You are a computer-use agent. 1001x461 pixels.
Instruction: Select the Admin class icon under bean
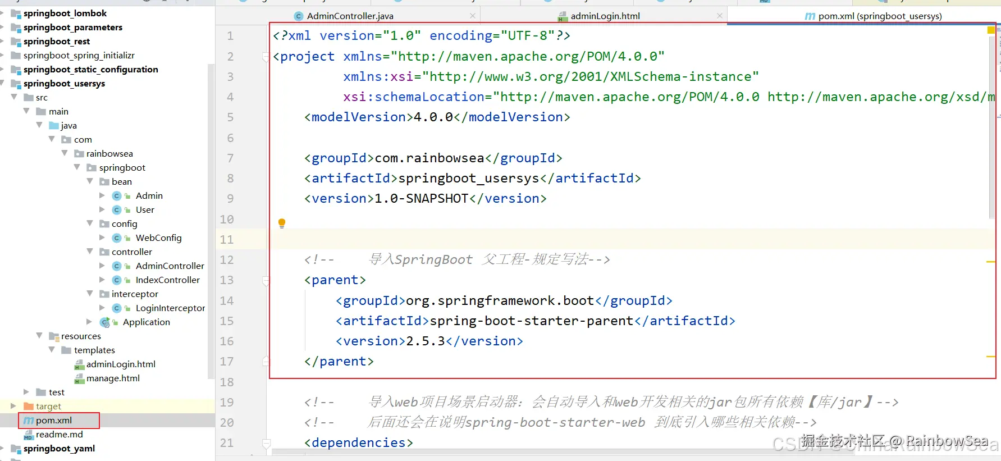pyautogui.click(x=117, y=195)
